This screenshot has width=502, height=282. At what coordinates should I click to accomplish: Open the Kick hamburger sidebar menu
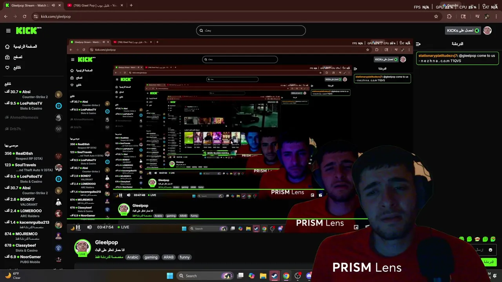click(x=8, y=31)
